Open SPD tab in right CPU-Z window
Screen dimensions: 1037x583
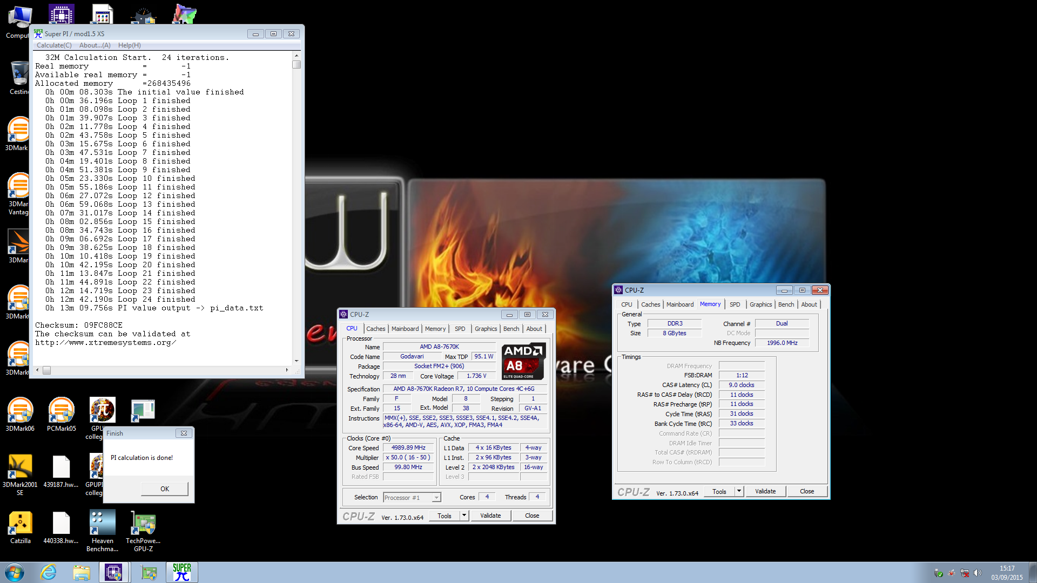coord(735,304)
